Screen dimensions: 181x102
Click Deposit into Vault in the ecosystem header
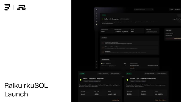coord(177,19)
